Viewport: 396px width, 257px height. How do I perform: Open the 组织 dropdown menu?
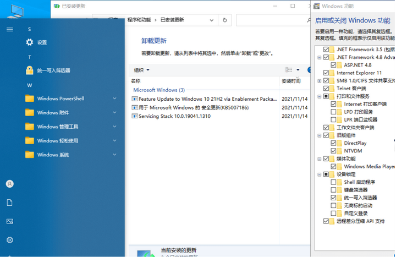point(141,70)
